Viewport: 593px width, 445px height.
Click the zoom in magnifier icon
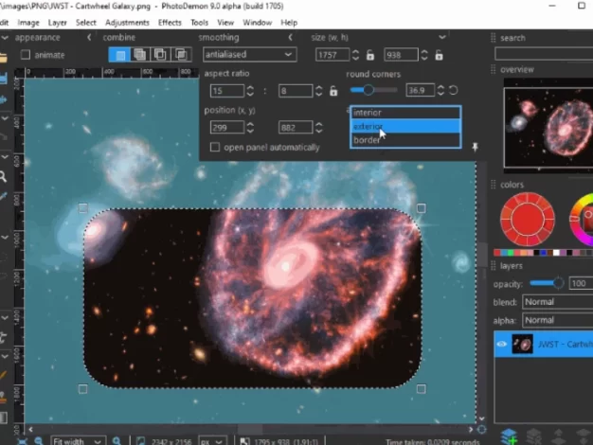point(117,441)
